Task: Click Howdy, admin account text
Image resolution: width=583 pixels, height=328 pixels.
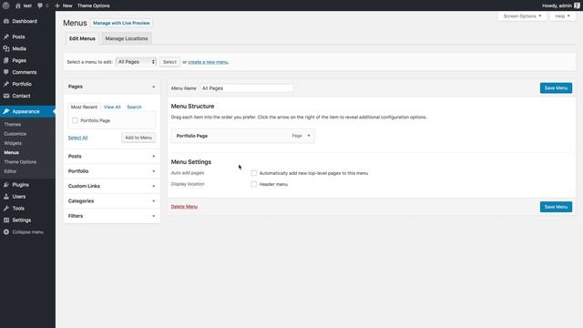Action: (557, 5)
